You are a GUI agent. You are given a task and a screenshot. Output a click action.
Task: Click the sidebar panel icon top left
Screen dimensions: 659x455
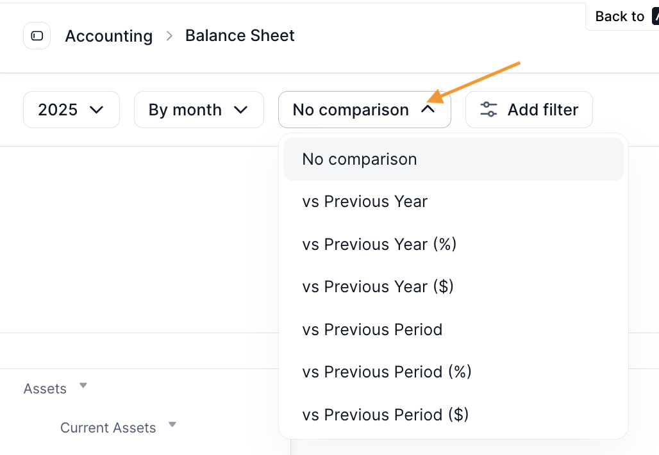tap(37, 35)
